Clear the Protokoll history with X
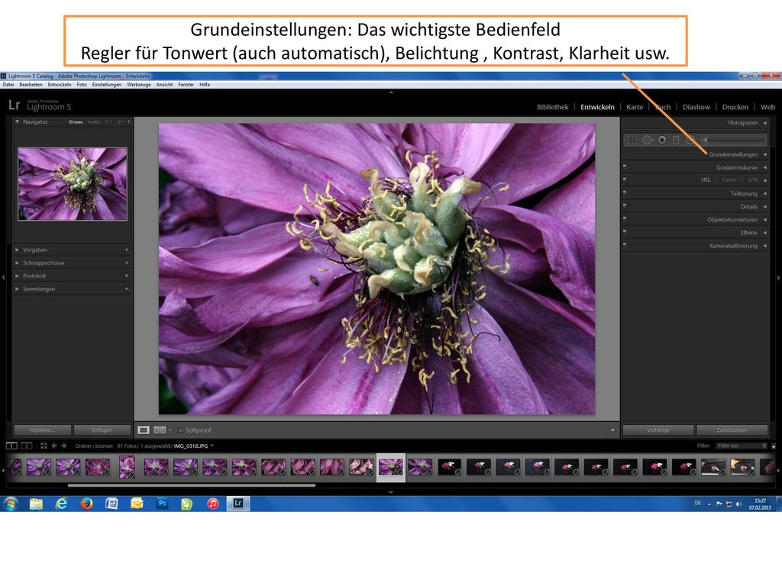 (126, 275)
